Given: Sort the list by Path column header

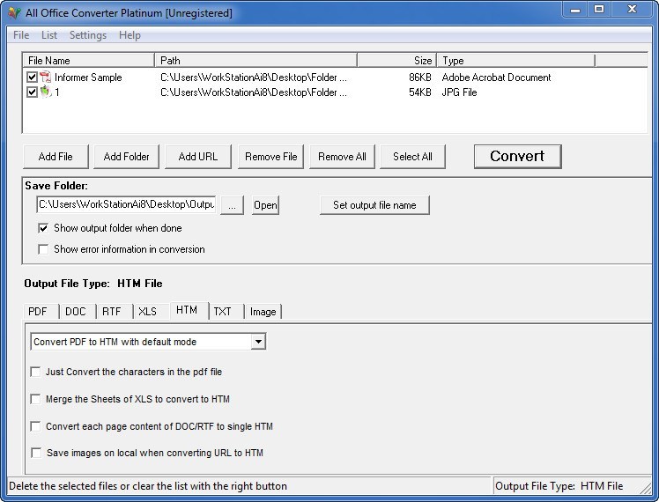Looking at the screenshot, I should pyautogui.click(x=256, y=61).
